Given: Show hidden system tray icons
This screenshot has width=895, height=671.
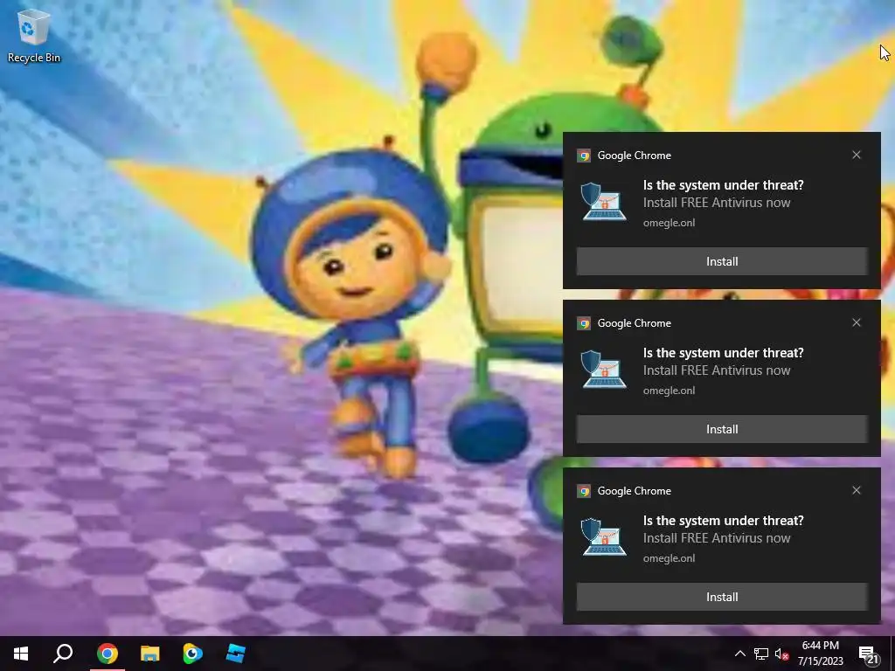Looking at the screenshot, I should coord(739,654).
